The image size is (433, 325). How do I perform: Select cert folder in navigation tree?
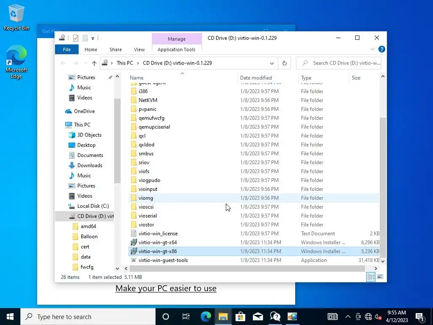[x=81, y=247]
